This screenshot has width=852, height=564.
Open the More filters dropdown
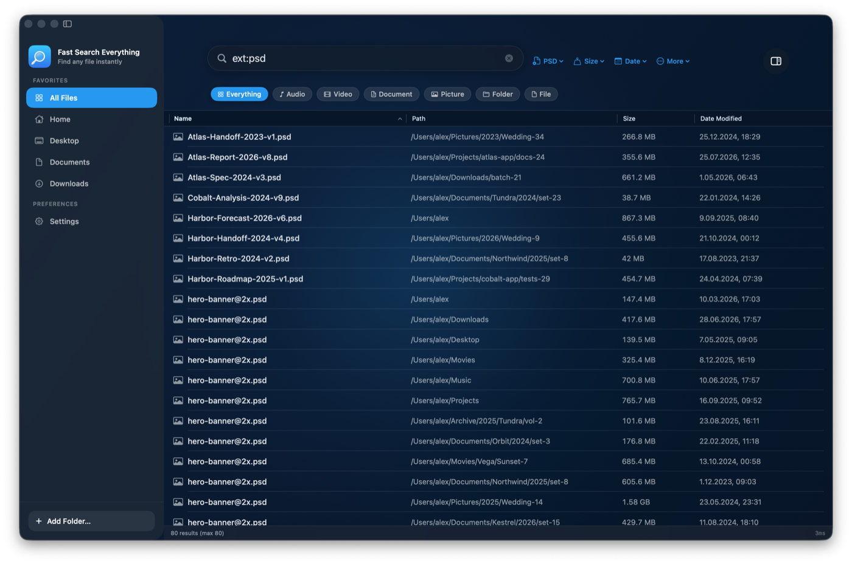point(673,61)
